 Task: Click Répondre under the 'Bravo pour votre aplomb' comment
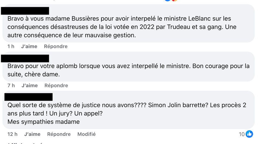56,85
